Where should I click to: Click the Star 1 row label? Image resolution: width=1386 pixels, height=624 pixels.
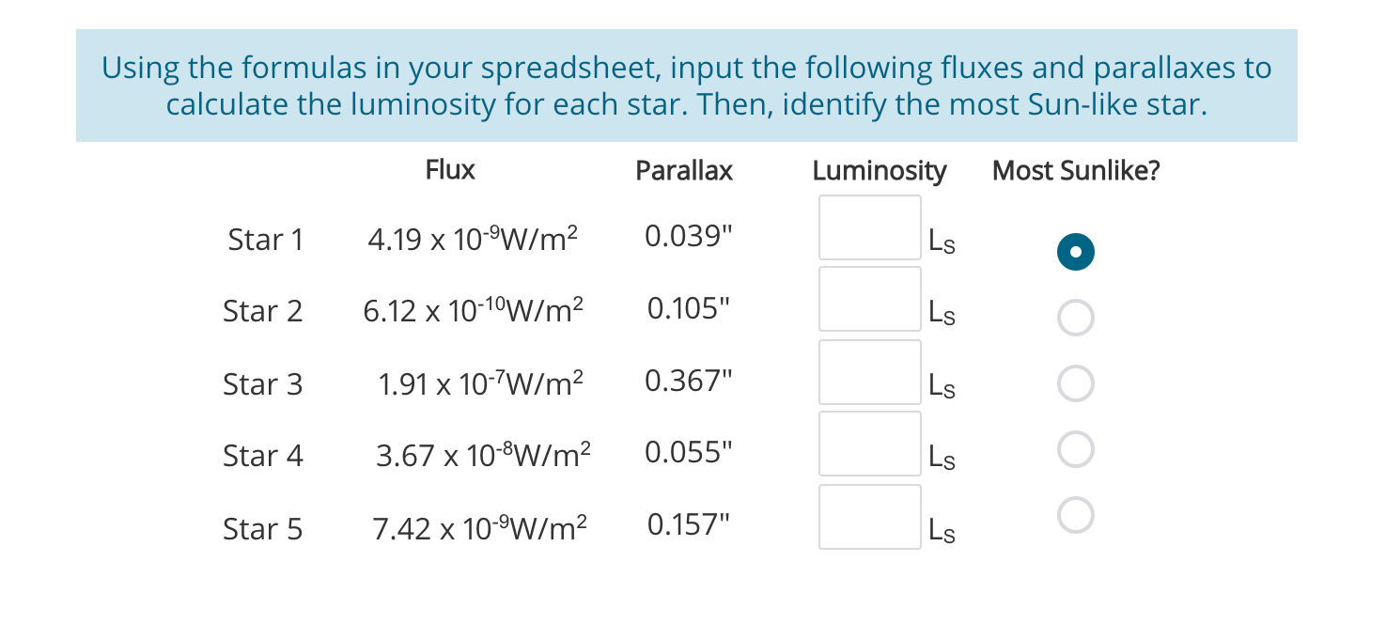click(x=266, y=240)
